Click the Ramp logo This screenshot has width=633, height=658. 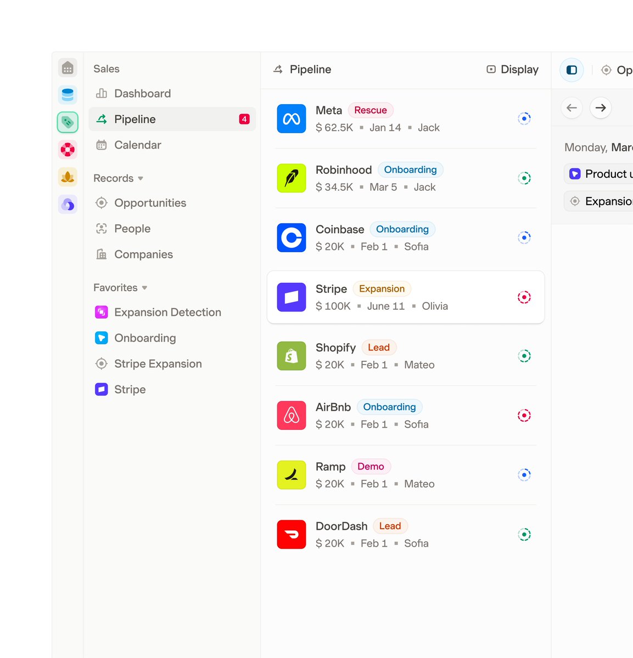click(x=292, y=475)
